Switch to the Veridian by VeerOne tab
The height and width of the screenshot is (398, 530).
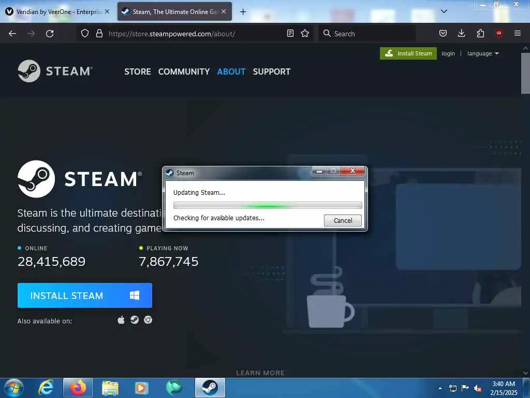pos(58,11)
